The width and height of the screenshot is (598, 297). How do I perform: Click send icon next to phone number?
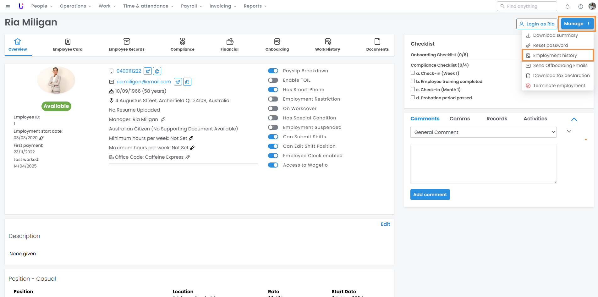148,71
